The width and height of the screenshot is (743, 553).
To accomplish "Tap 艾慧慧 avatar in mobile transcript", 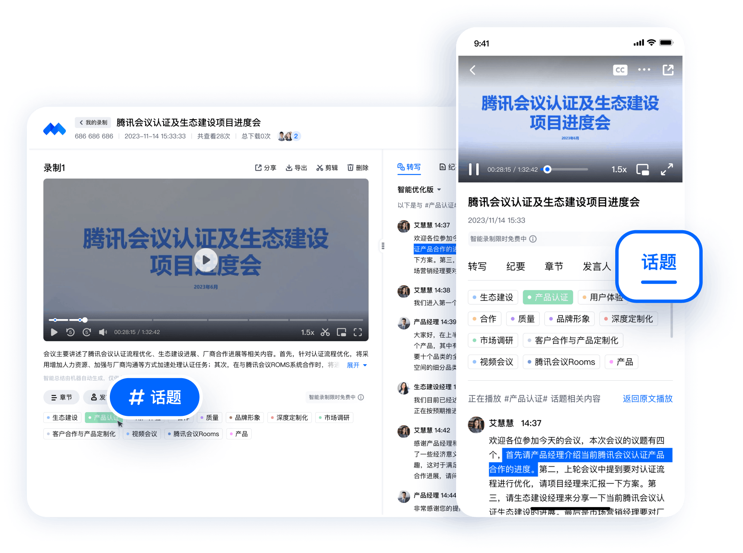I will 476,424.
